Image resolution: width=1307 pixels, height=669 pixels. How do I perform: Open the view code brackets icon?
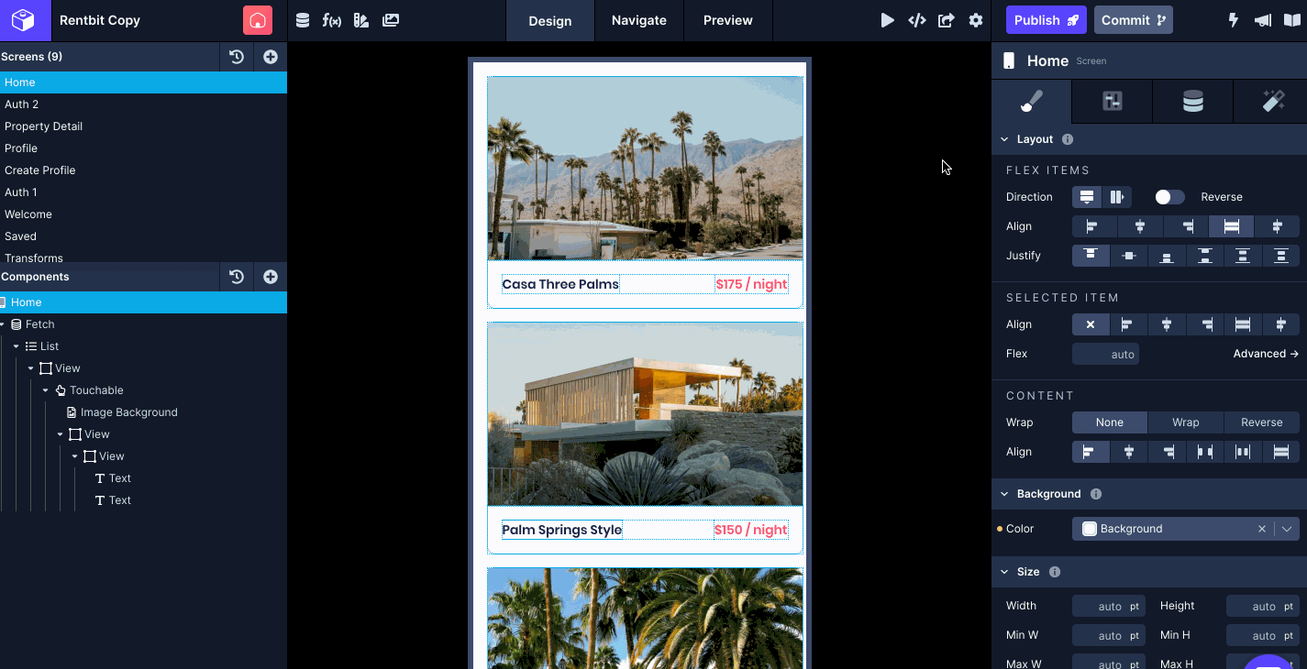tap(916, 20)
